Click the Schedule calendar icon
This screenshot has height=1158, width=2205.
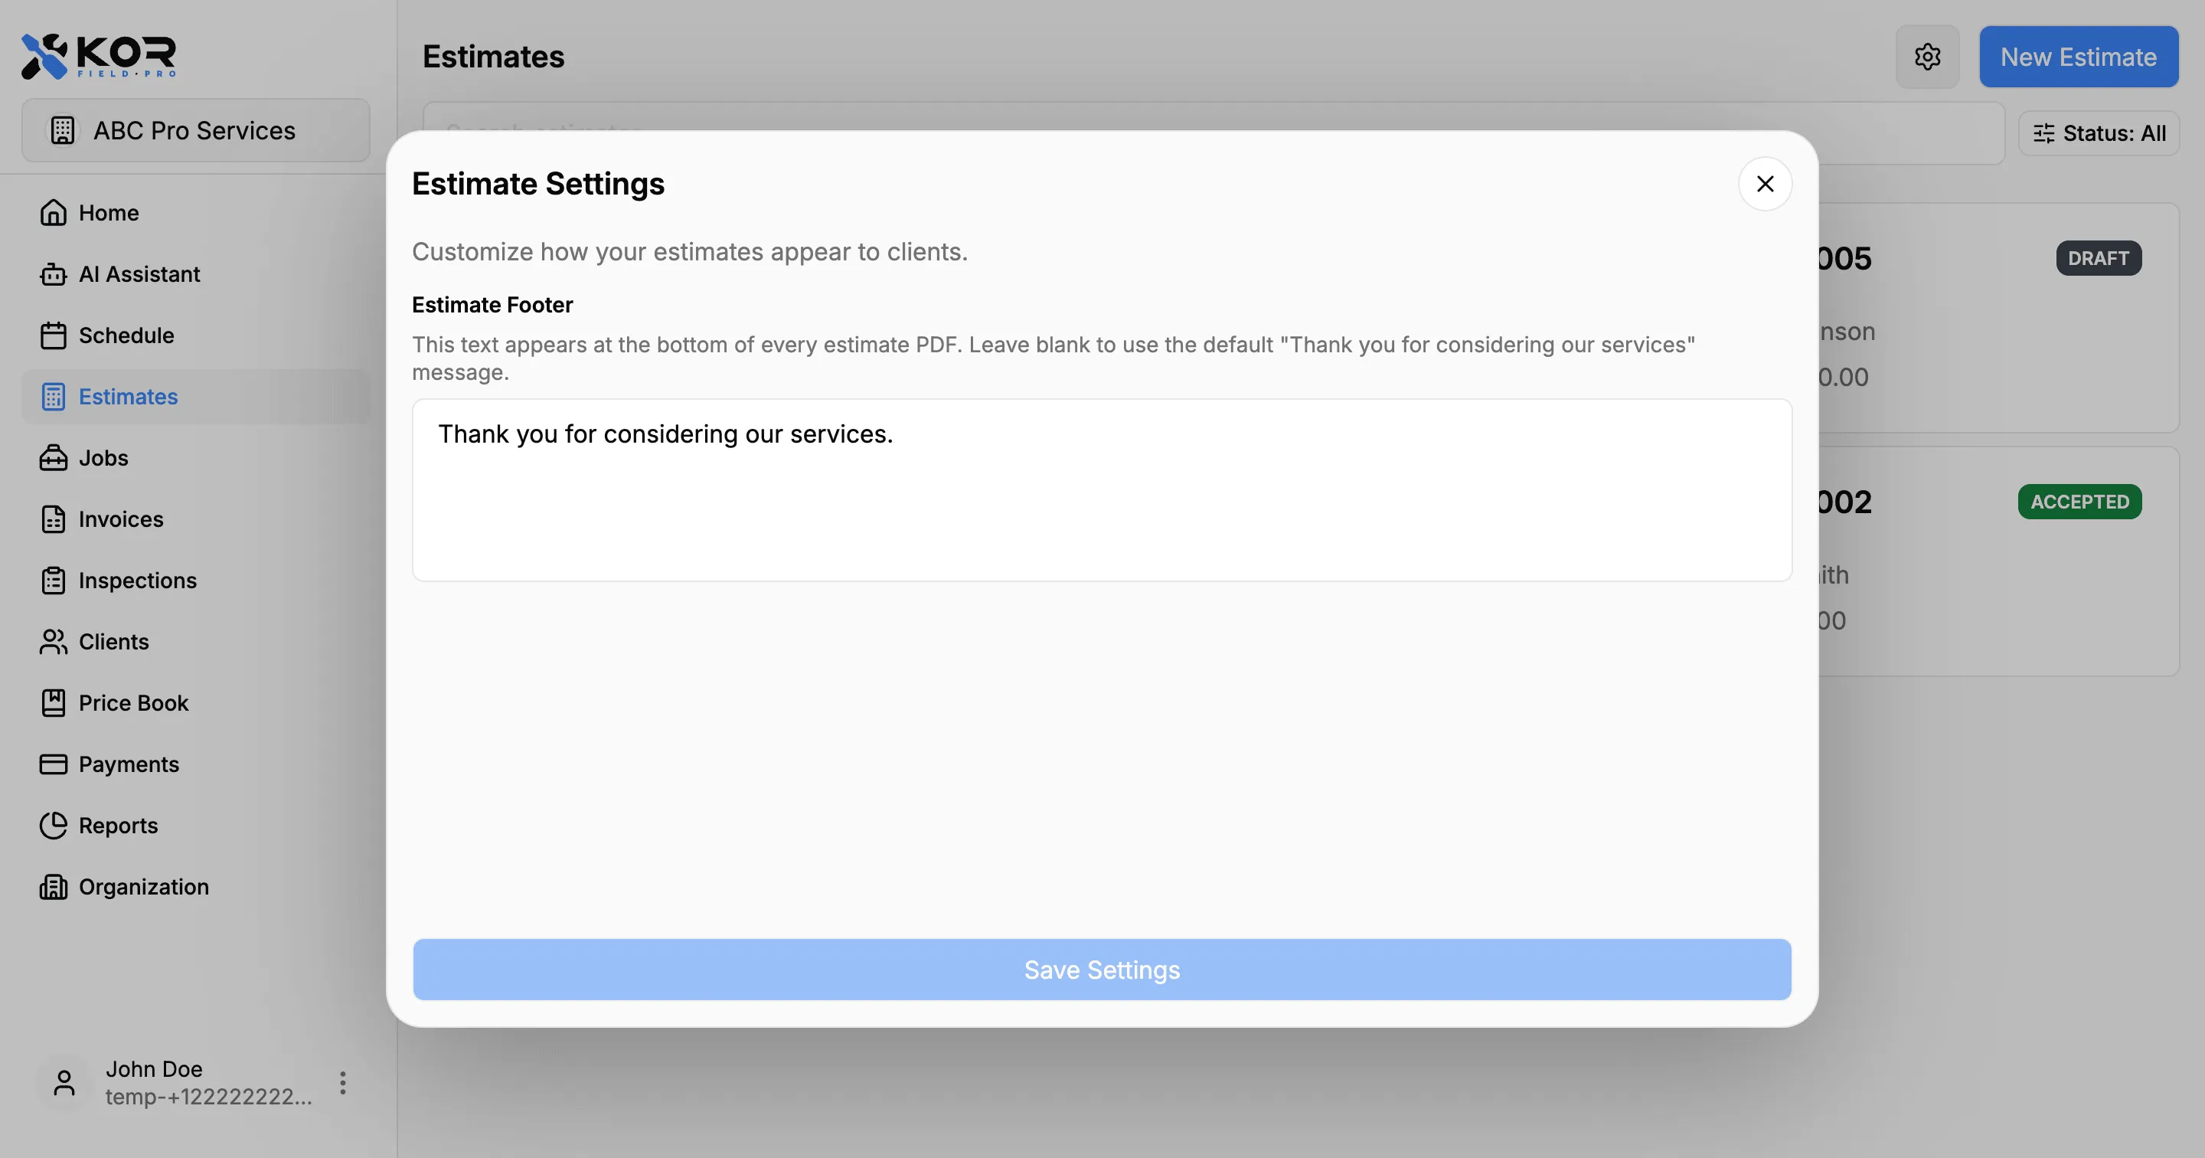pos(53,335)
